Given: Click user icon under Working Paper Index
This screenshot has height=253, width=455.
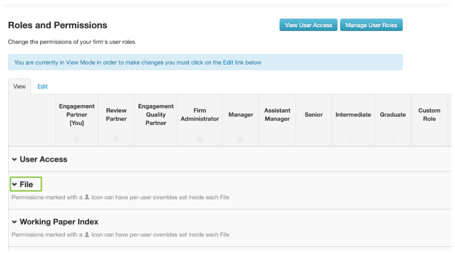Looking at the screenshot, I should click(87, 234).
